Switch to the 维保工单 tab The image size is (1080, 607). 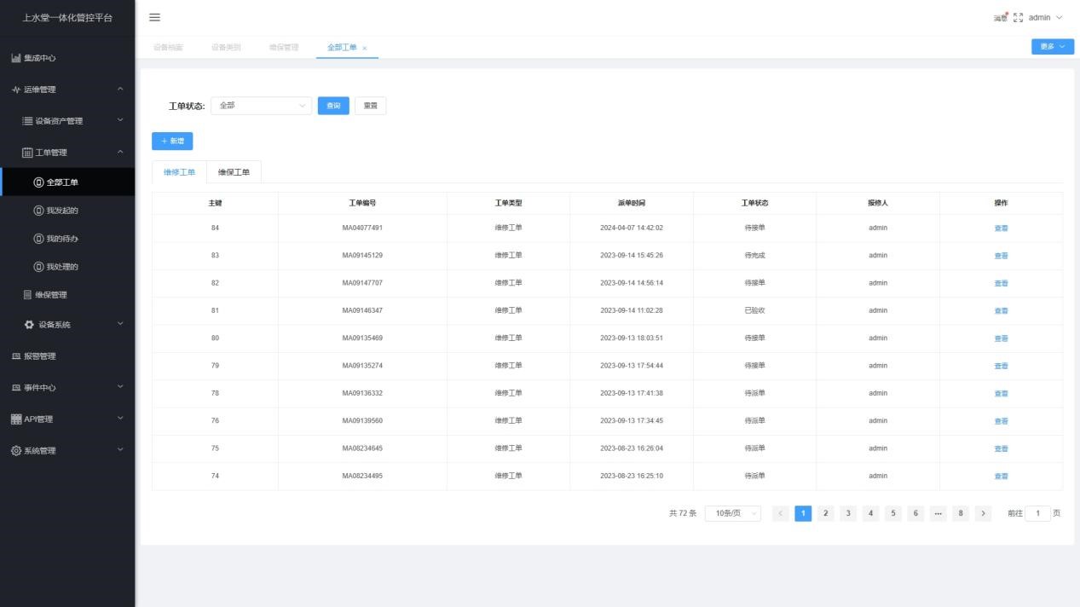pyautogui.click(x=234, y=172)
